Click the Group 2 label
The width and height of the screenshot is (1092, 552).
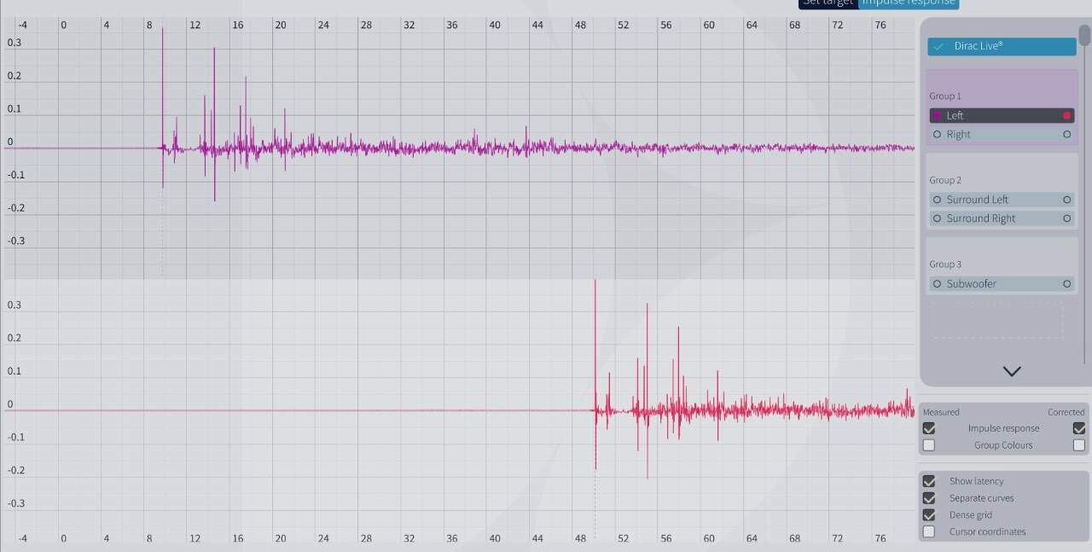(x=945, y=180)
